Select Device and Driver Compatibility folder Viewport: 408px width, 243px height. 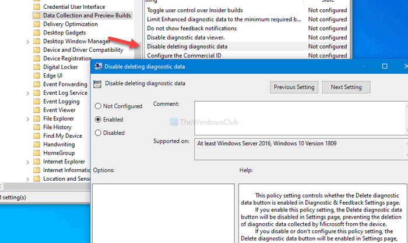(83, 49)
